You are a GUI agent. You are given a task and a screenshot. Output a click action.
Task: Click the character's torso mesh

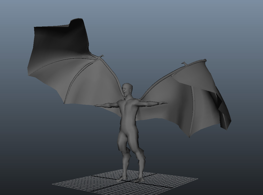pyautogui.click(x=129, y=115)
